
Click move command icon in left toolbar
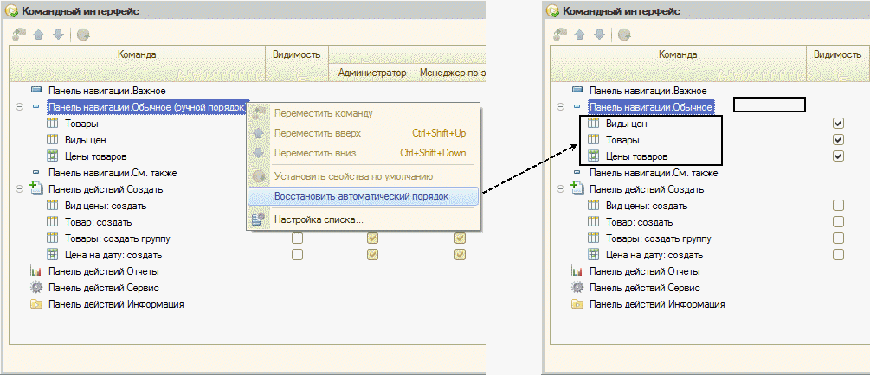click(x=19, y=35)
